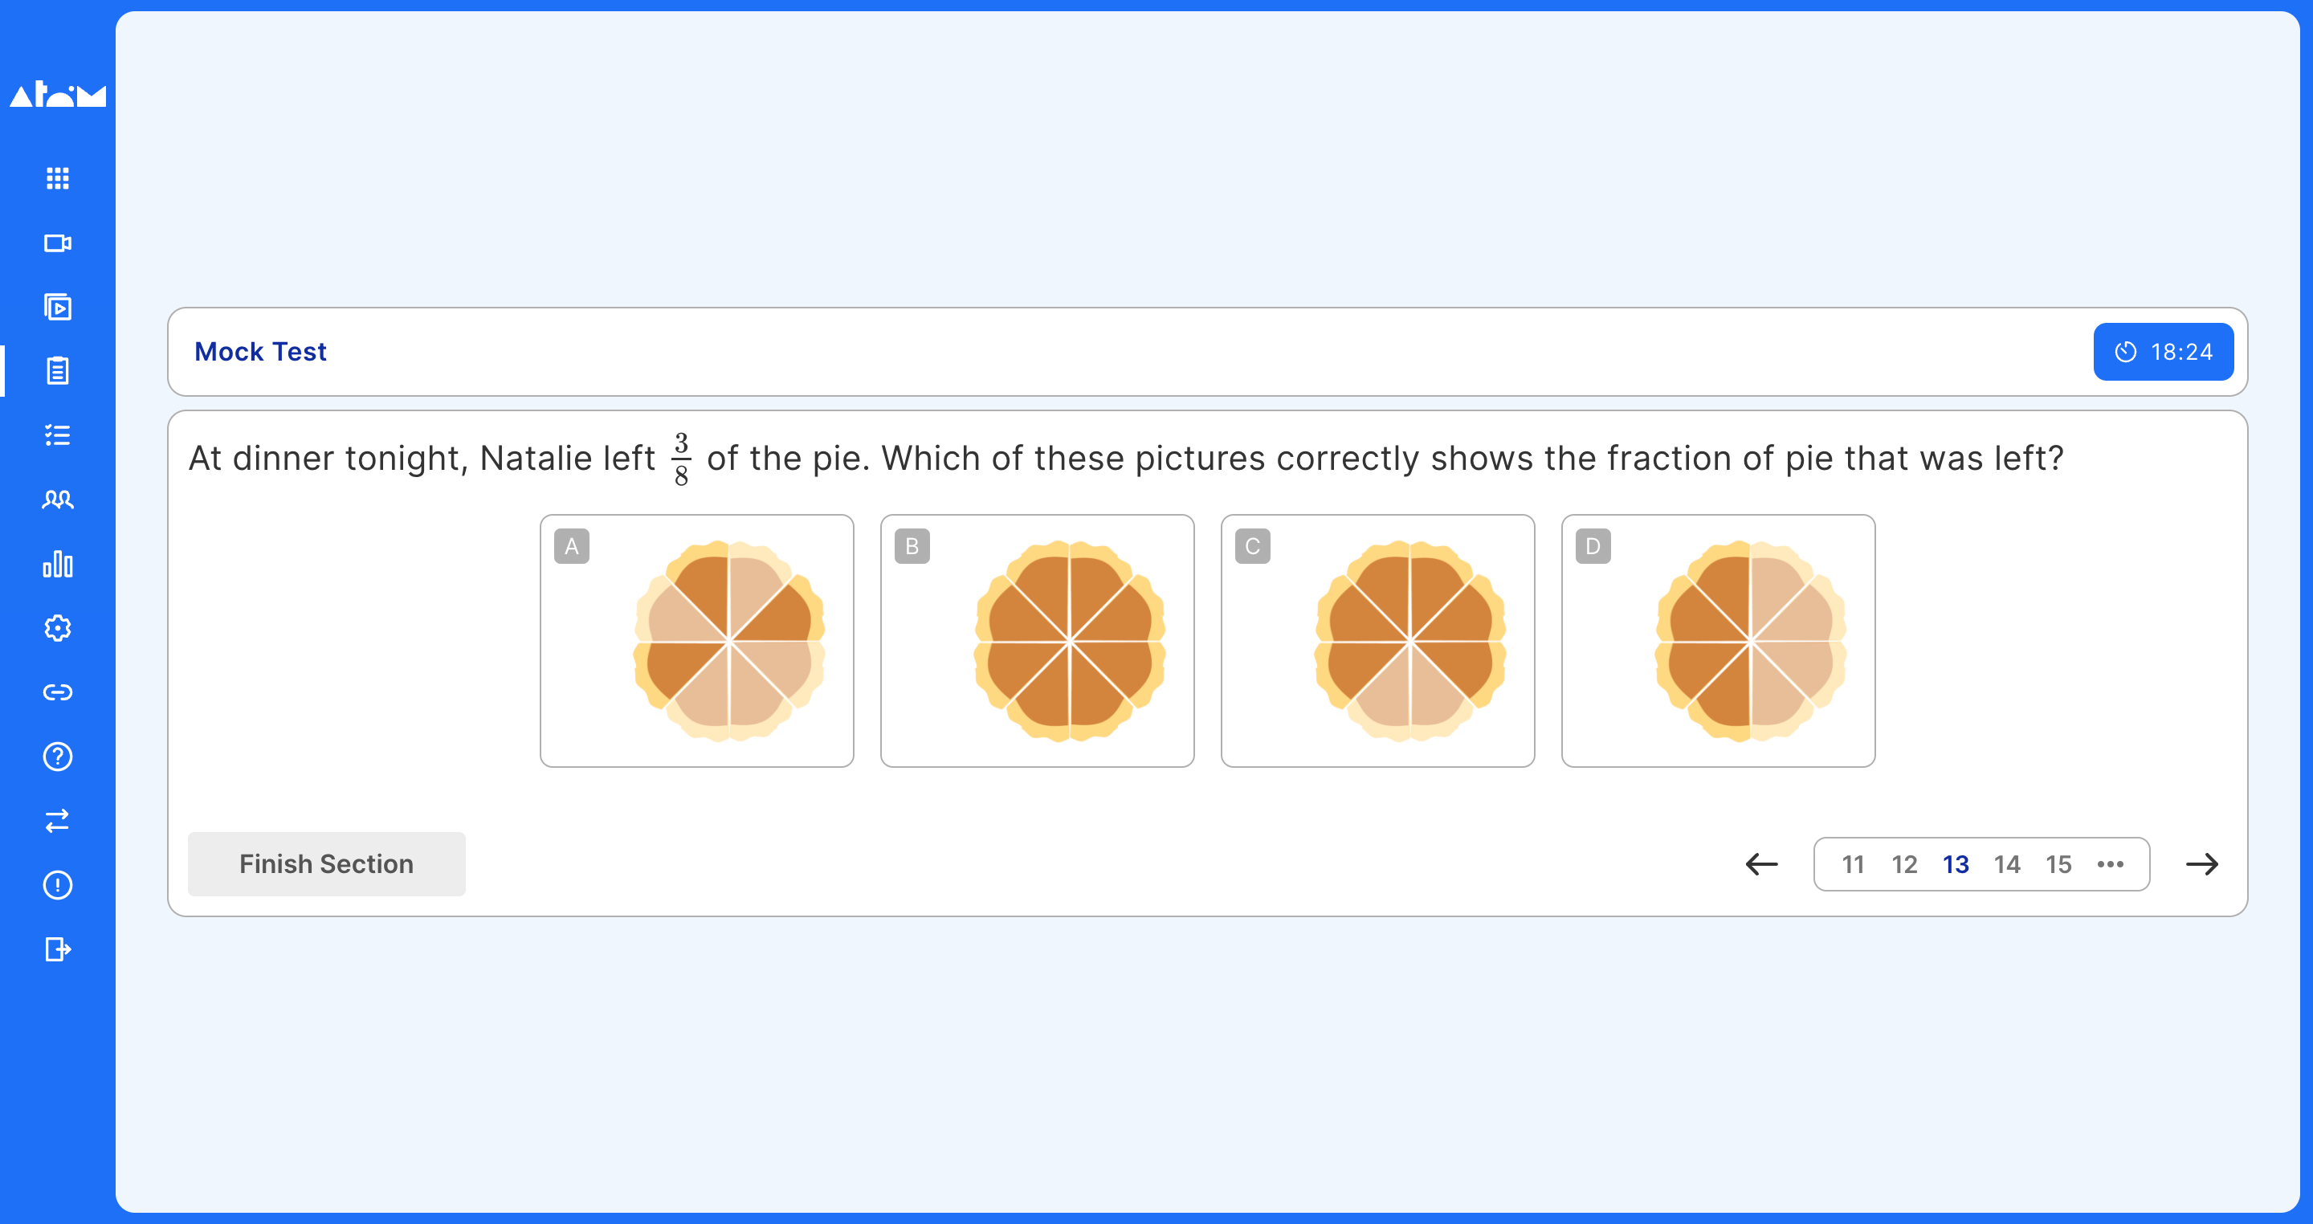Go to next question with right arrow

[x=2201, y=864]
